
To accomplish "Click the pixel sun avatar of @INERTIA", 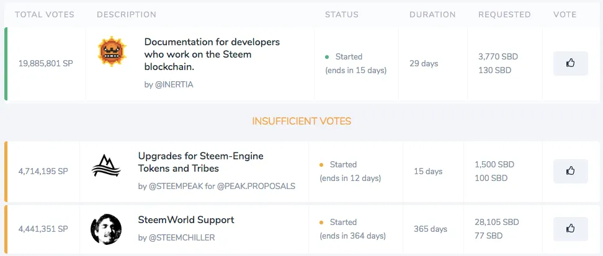I will point(112,51).
